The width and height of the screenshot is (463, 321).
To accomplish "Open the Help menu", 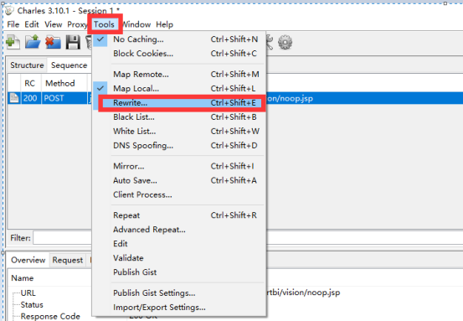I will (x=164, y=24).
